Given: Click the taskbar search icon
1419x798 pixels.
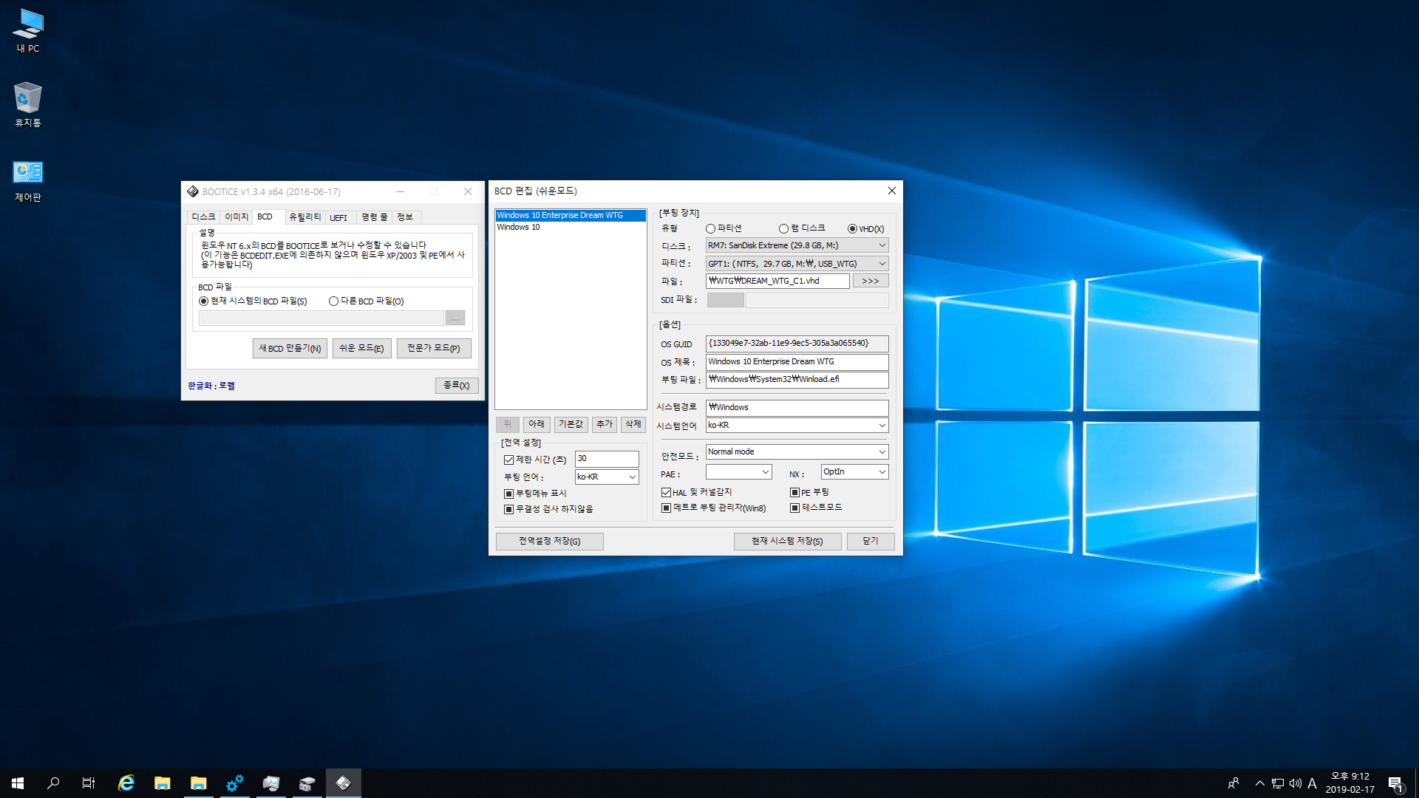Looking at the screenshot, I should [53, 783].
